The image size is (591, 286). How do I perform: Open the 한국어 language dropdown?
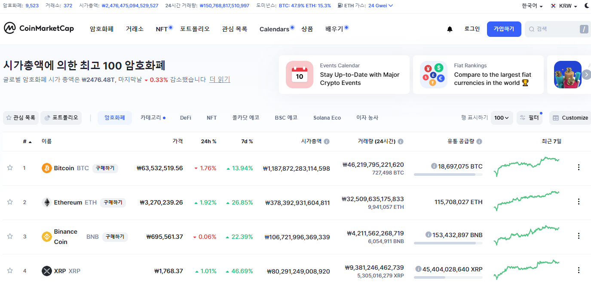click(532, 6)
